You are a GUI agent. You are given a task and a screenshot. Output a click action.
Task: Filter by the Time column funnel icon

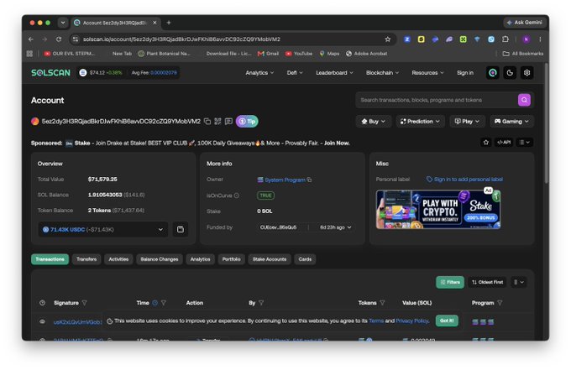coord(164,303)
